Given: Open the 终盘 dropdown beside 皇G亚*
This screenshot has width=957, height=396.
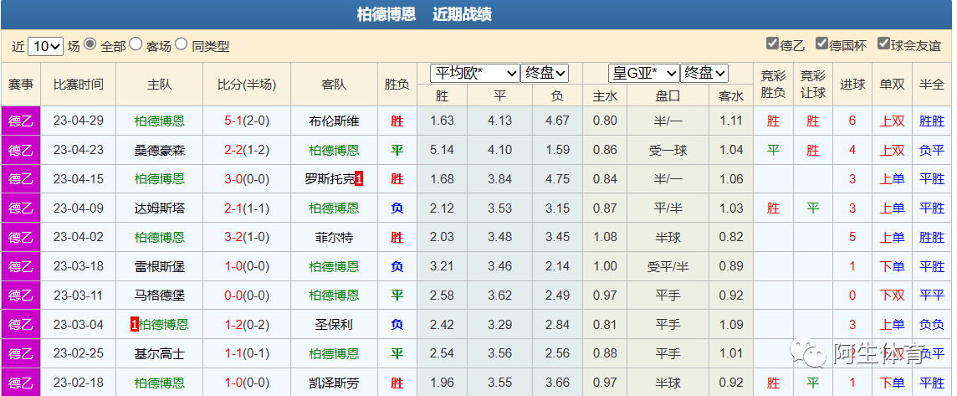Looking at the screenshot, I should [x=704, y=74].
